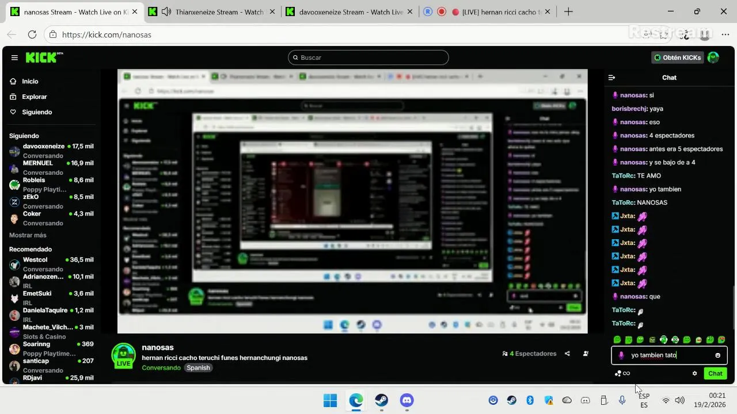This screenshot has height=414, width=737.
Task: Click the Conversando category link below the title
Action: click(x=161, y=367)
